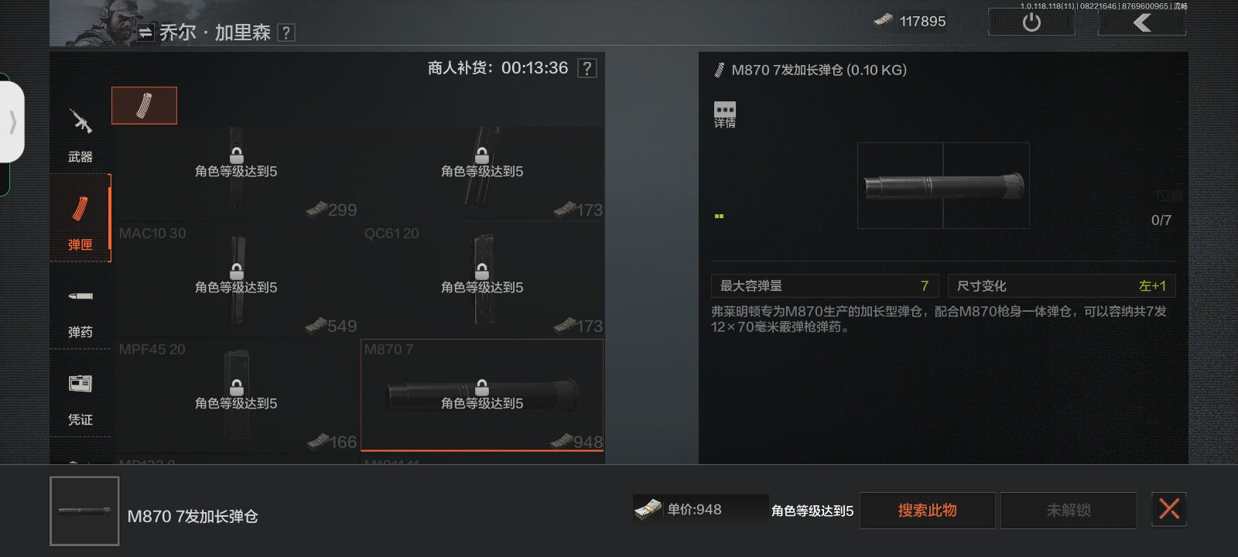Select the M870 7 extended magazine item
Screen dimensions: 1238x557
click(482, 395)
